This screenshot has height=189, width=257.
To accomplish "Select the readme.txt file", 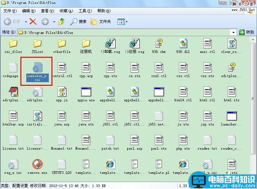I will pos(207,143).
